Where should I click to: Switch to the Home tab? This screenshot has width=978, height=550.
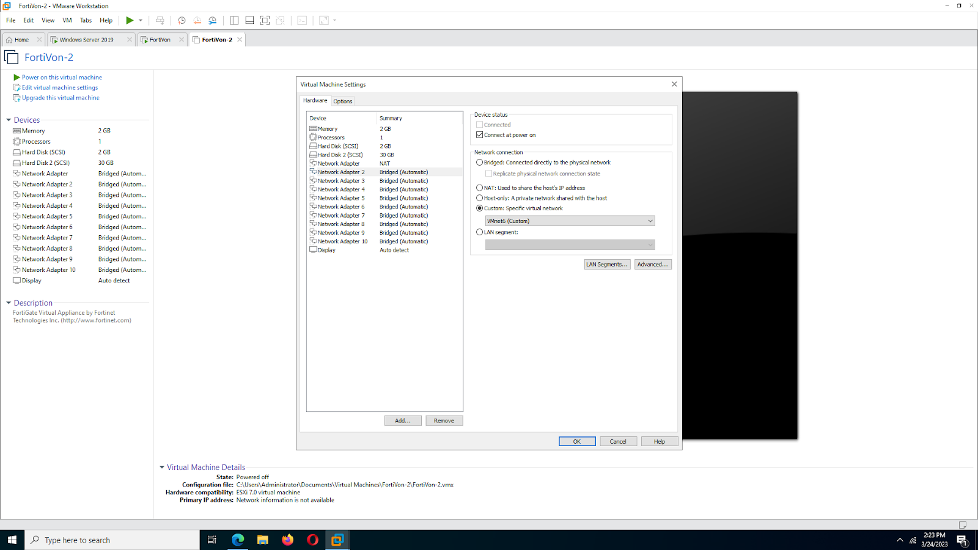point(22,40)
